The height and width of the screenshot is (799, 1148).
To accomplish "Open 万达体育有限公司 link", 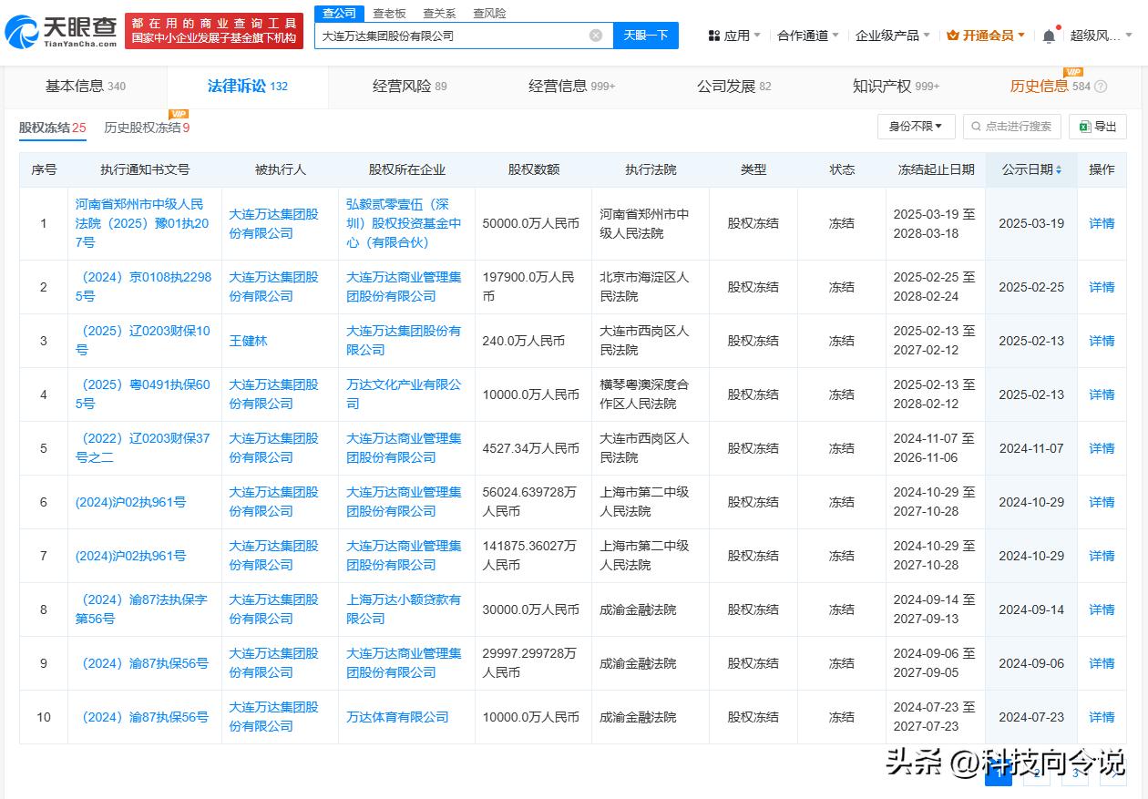I will click(x=397, y=717).
